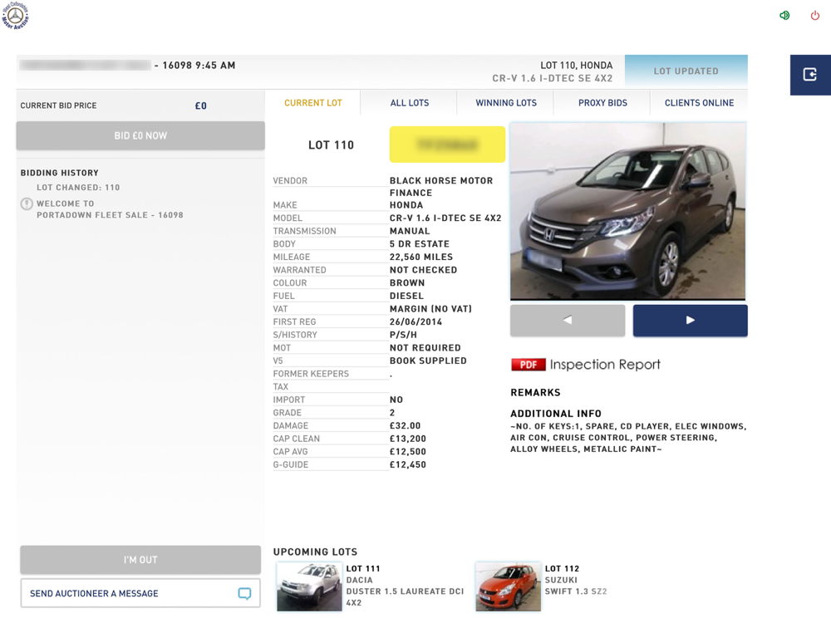Click the 'MANUAL' transmission value
Image resolution: width=831 pixels, height=623 pixels.
coord(410,231)
